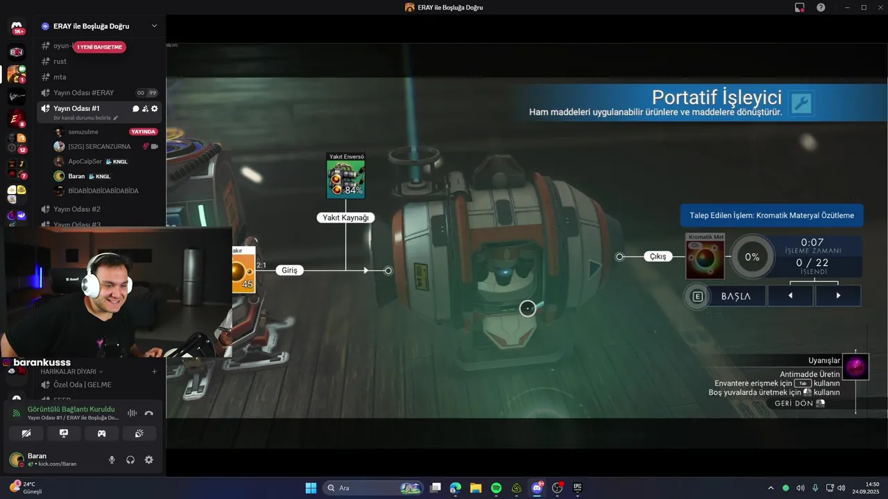The image size is (888, 499).
Task: Open Baran's profile avatar in user panel
Action: [16, 459]
